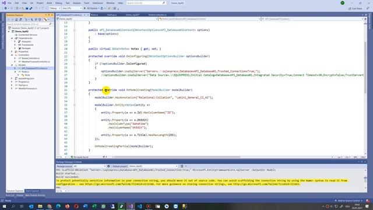Open the Debug menu

[58, 3]
